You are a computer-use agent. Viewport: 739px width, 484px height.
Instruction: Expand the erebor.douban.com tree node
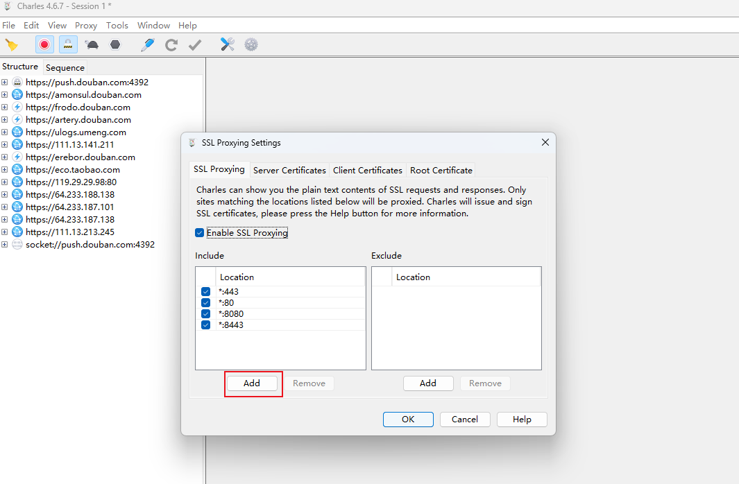5,157
